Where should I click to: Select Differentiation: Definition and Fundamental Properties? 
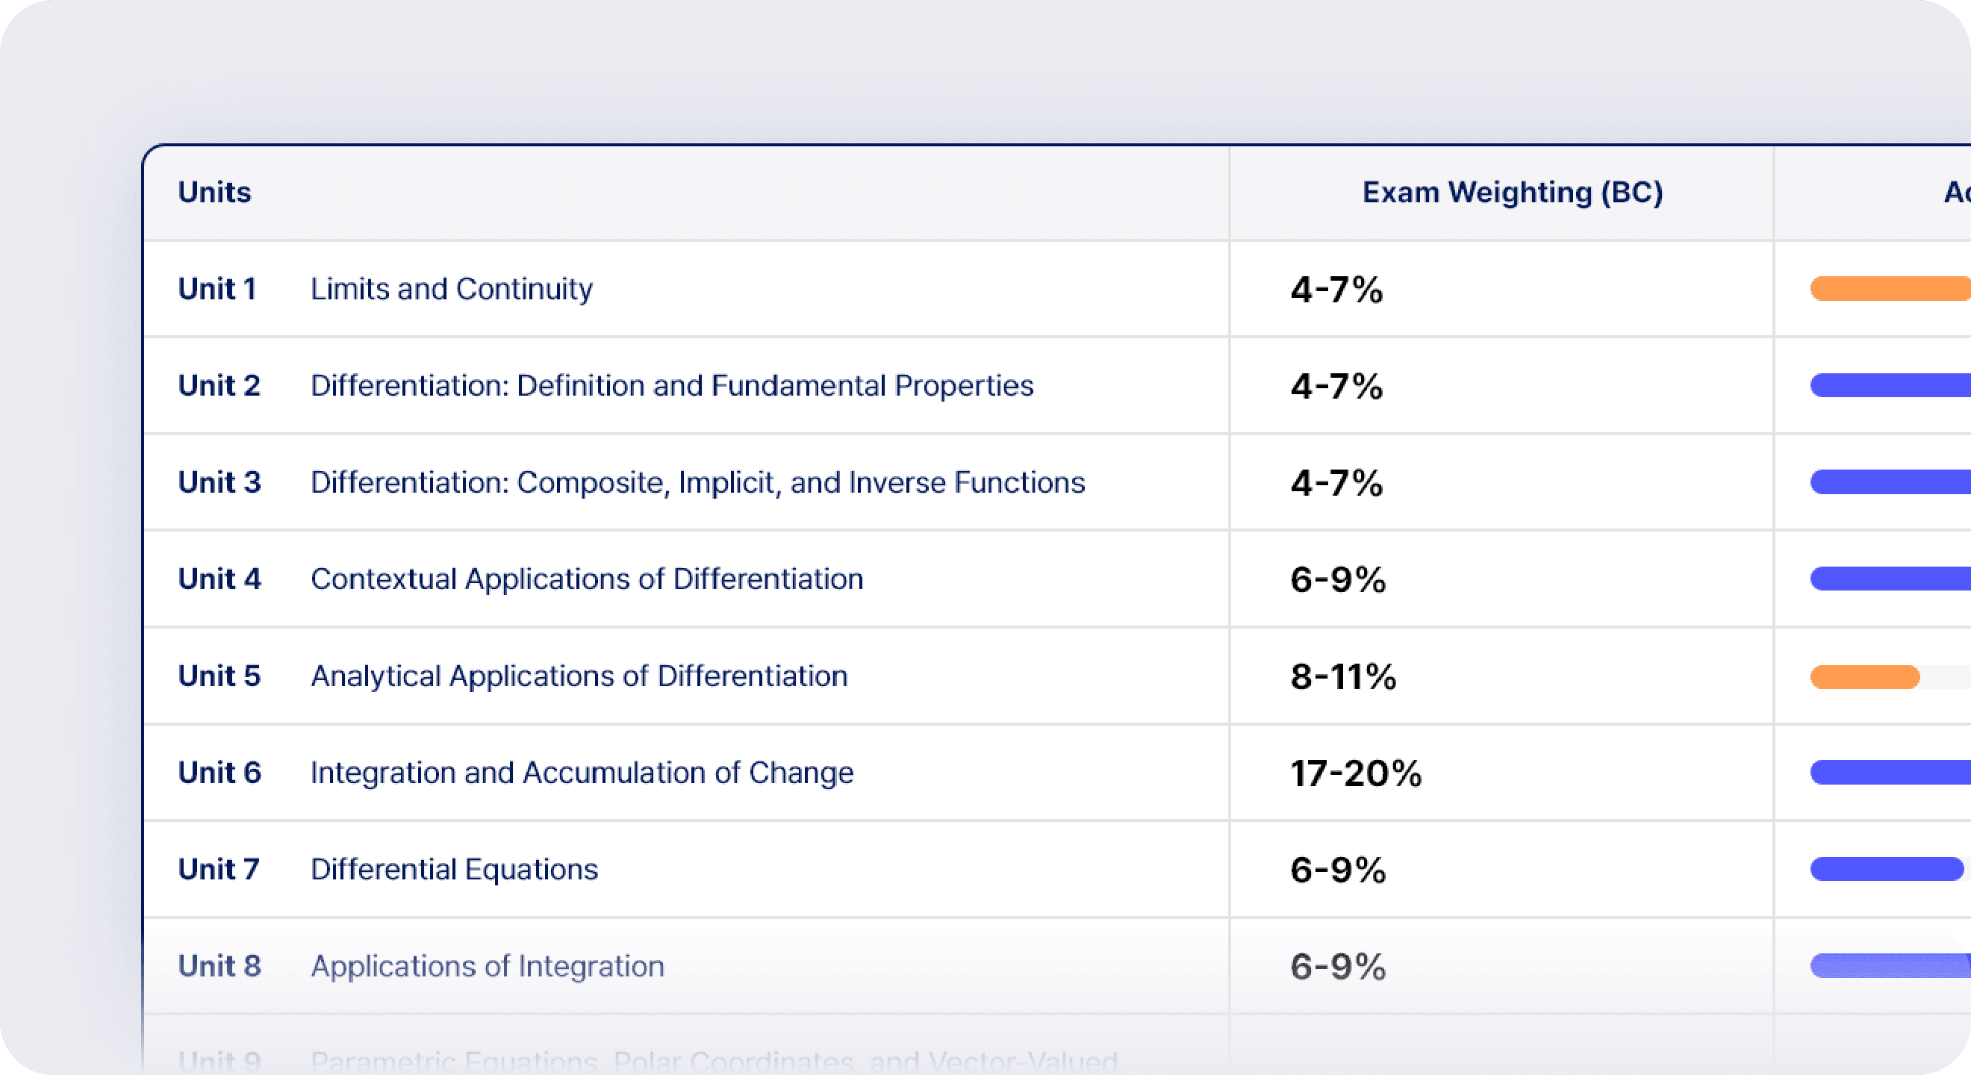point(672,386)
